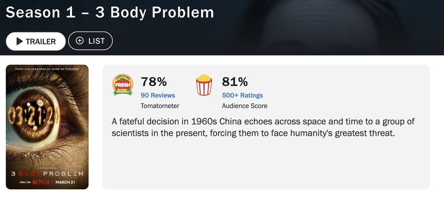Open the 90 Reviews link
The height and width of the screenshot is (208, 444).
point(158,95)
